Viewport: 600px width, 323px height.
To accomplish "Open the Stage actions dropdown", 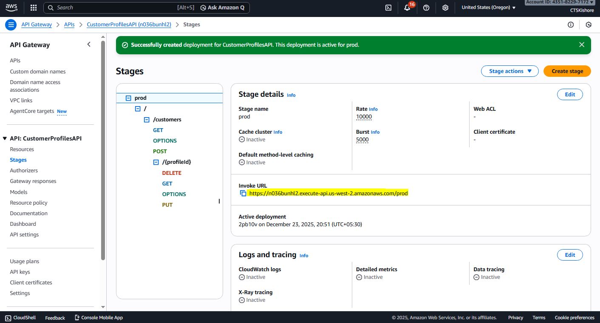I will tap(509, 71).
